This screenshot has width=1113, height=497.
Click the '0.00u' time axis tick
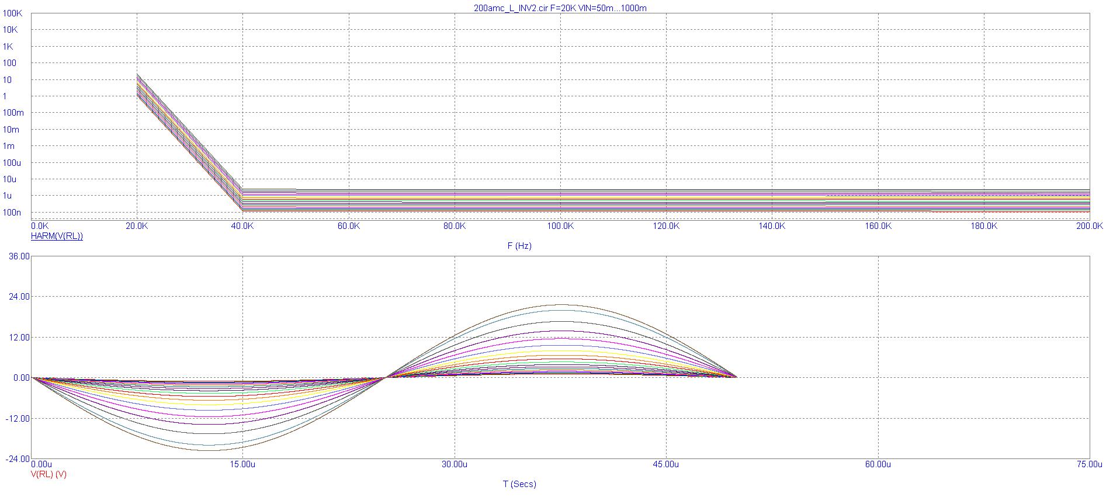pos(42,464)
